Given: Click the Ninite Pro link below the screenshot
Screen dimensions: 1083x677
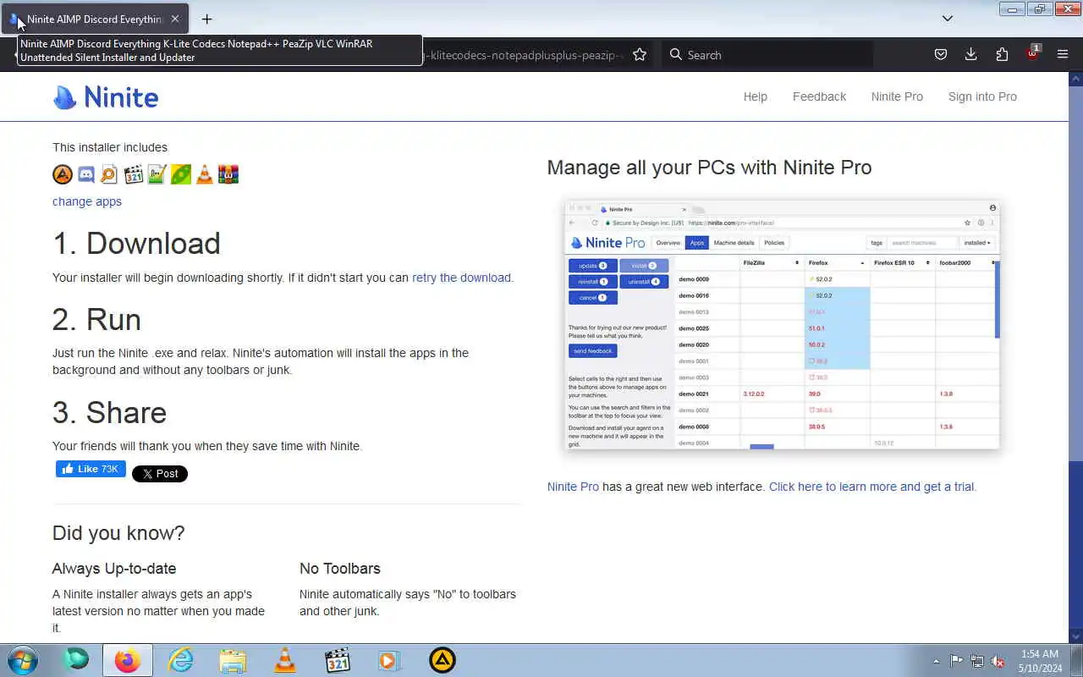Looking at the screenshot, I should pyautogui.click(x=573, y=487).
